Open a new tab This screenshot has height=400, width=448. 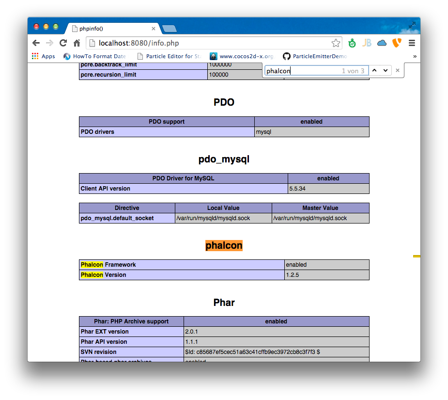click(169, 29)
